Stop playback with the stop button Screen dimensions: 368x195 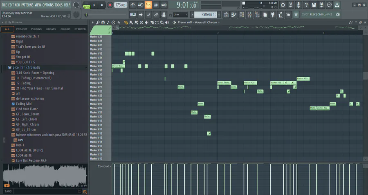point(102,5)
